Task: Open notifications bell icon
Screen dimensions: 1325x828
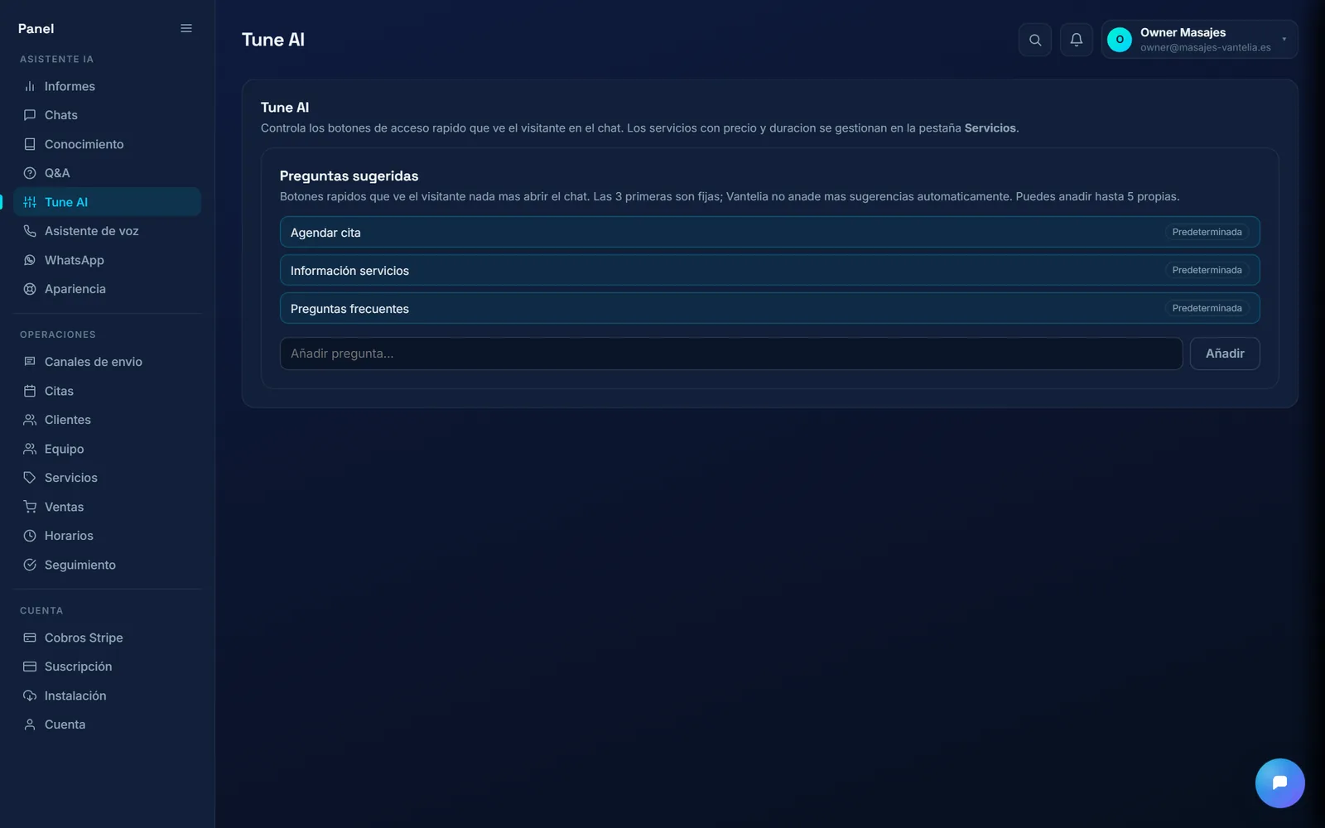Action: click(1077, 40)
